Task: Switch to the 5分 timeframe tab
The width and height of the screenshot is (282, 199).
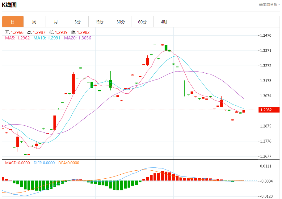Action: [78, 22]
